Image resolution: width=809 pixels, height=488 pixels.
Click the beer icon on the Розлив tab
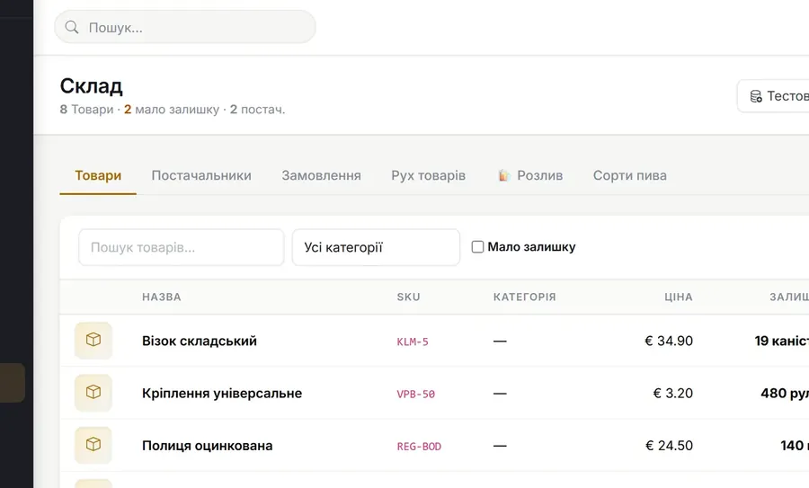(x=504, y=175)
